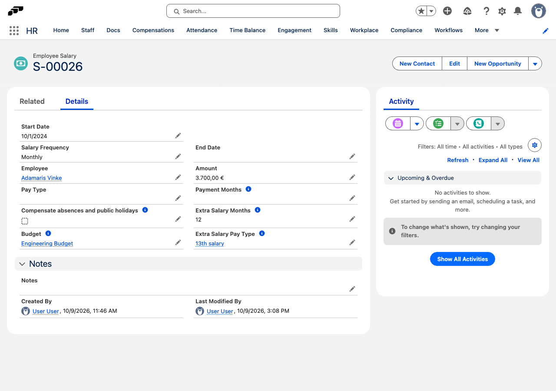Collapse the Notes section
The height and width of the screenshot is (391, 556).
(189, 264)
